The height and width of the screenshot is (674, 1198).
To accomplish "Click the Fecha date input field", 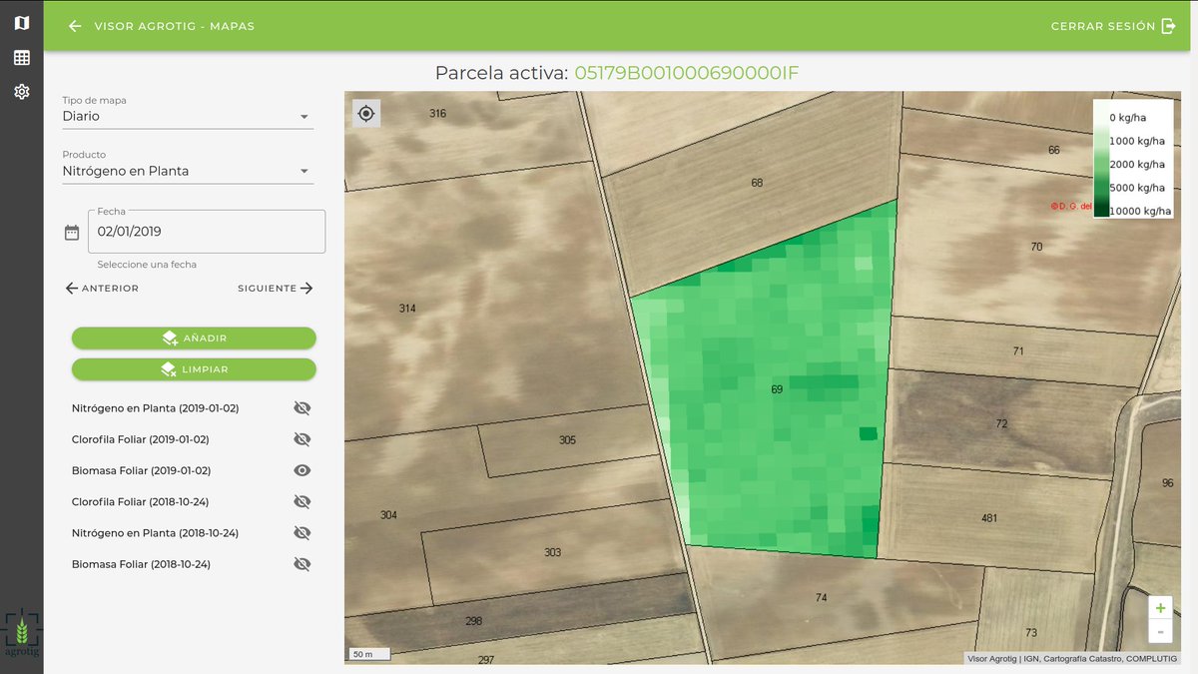I will (x=207, y=232).
